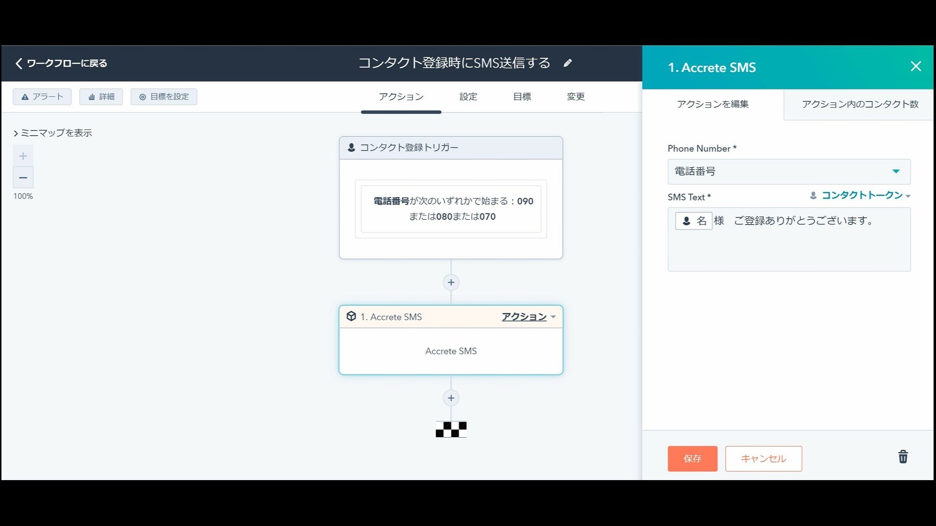The image size is (936, 526).
Task: Switch to the アクション内のコンタクト数 tab
Action: (860, 104)
